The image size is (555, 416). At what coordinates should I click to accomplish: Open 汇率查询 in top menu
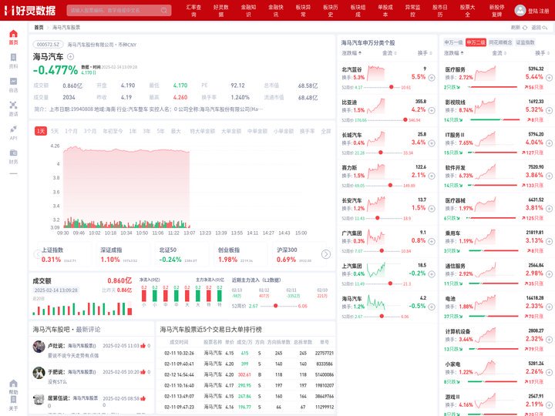[193, 11]
